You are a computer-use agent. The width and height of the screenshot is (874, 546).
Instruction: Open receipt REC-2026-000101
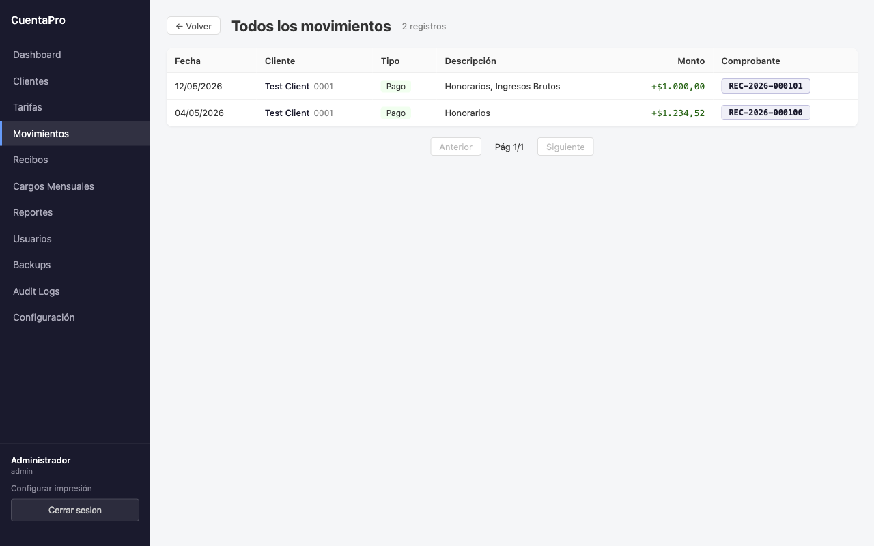point(765,86)
